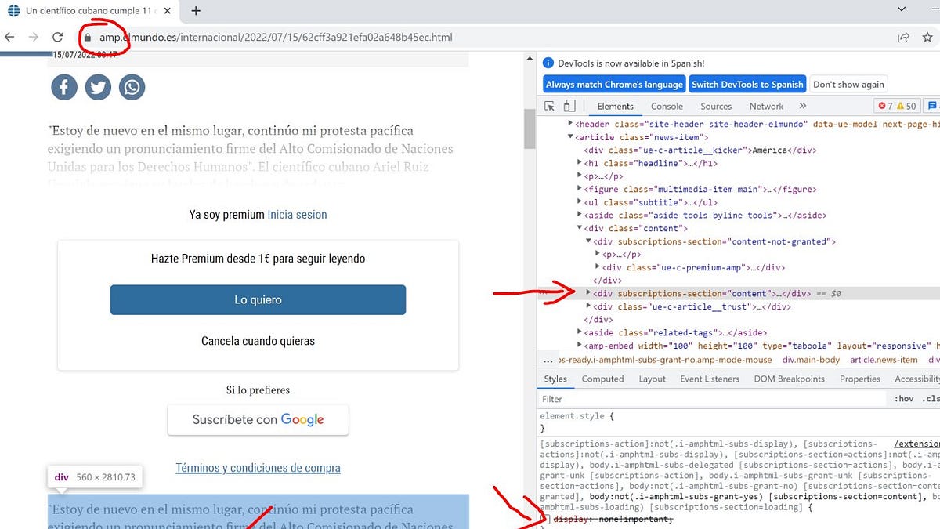Activate the inspect element picker
This screenshot has width=940, height=529.
[550, 106]
